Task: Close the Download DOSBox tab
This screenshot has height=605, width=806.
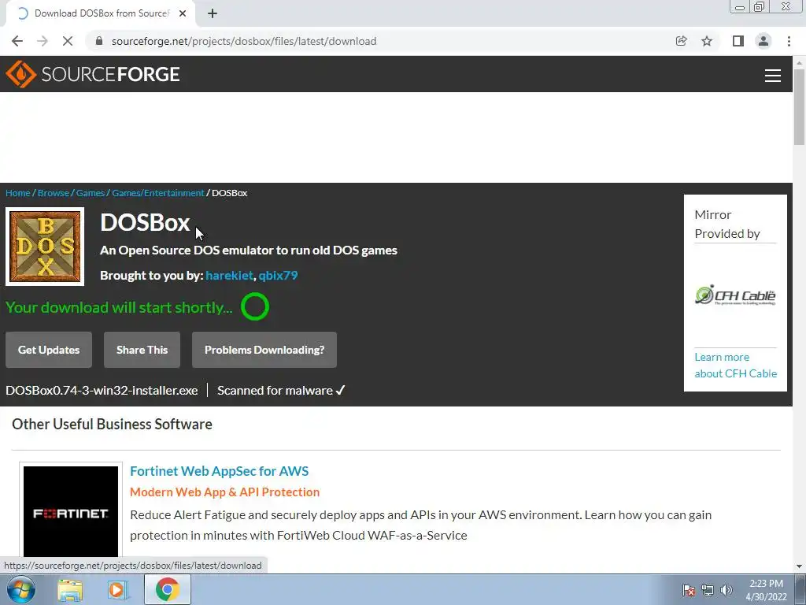Action: (183, 13)
